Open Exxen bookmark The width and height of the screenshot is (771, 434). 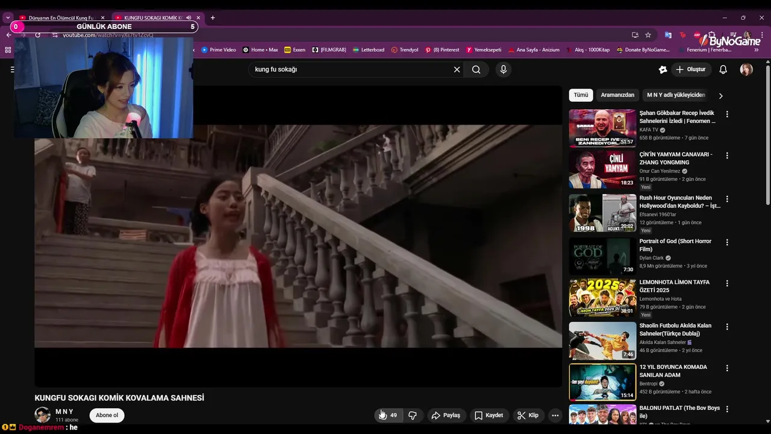coord(295,50)
